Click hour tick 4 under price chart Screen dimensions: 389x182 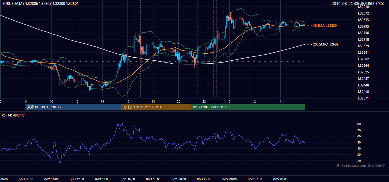280,101
